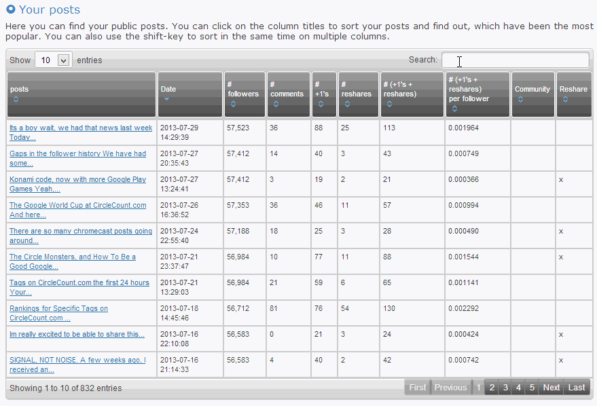
Task: Open 'The Circle Monsters' post link
Action: point(73,262)
